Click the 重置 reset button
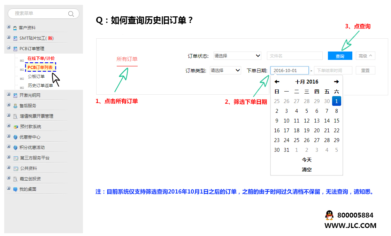Image resolution: width=391 pixels, height=236 pixels. pyautogui.click(x=365, y=70)
